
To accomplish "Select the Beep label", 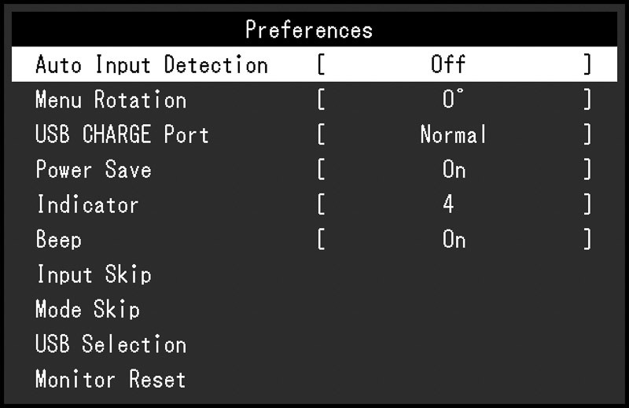I will (59, 240).
